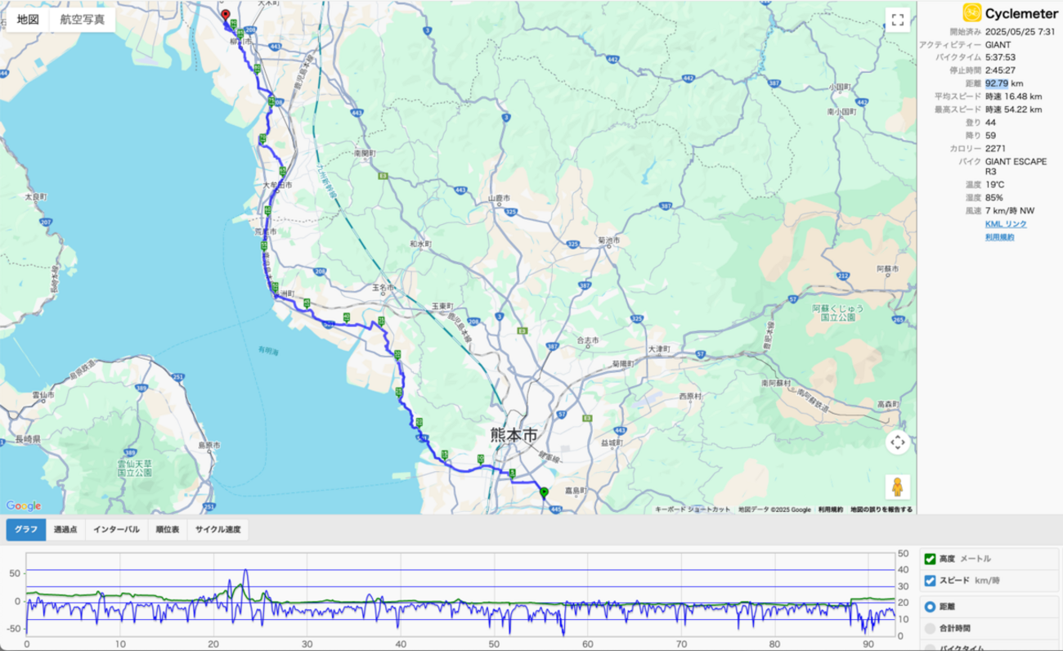Open the map camera controls compass button

pos(897,442)
